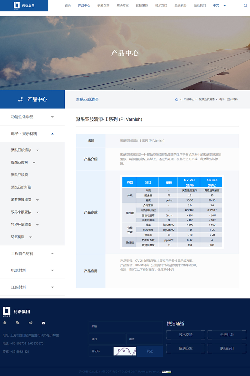This screenshot has width=250, height=376.
Task: Expand the 电池材料 category
Action: point(52,270)
